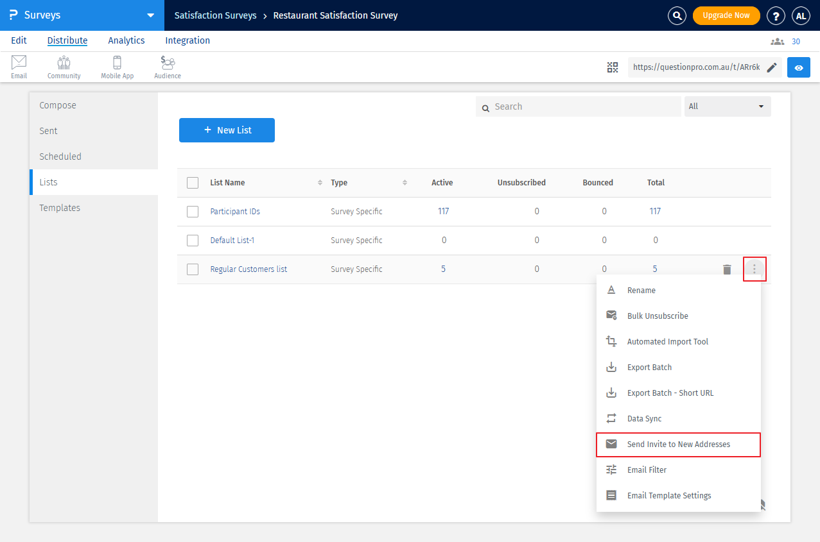Delete Regular Customers list with trash icon
Viewport: 820px width, 542px height.
pos(727,269)
